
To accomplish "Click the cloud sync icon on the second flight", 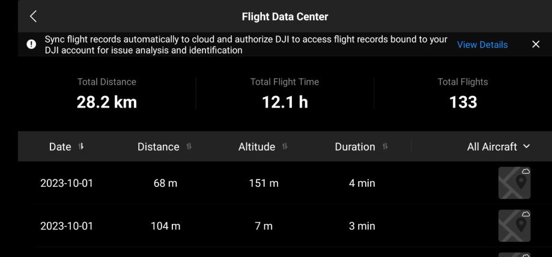I will point(526,214).
